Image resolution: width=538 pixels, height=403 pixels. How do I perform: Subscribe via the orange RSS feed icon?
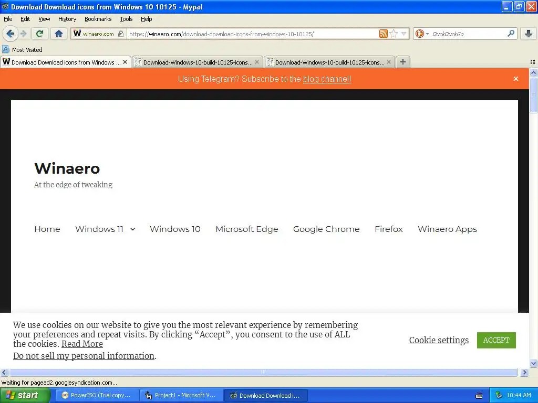pos(383,34)
